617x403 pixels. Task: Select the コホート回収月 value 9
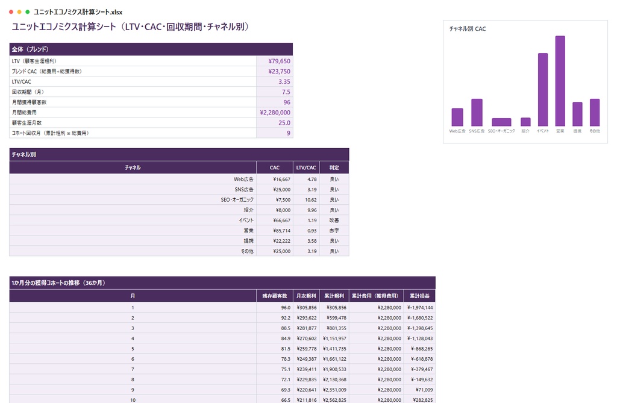275,133
